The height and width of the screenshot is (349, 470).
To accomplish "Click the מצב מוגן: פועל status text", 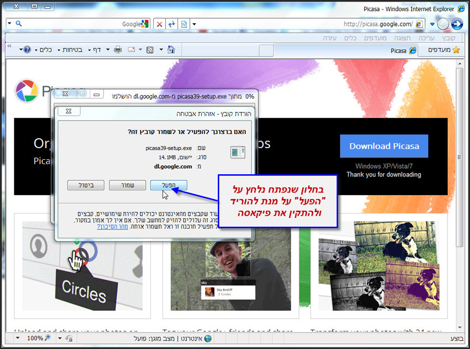I will tap(154, 338).
